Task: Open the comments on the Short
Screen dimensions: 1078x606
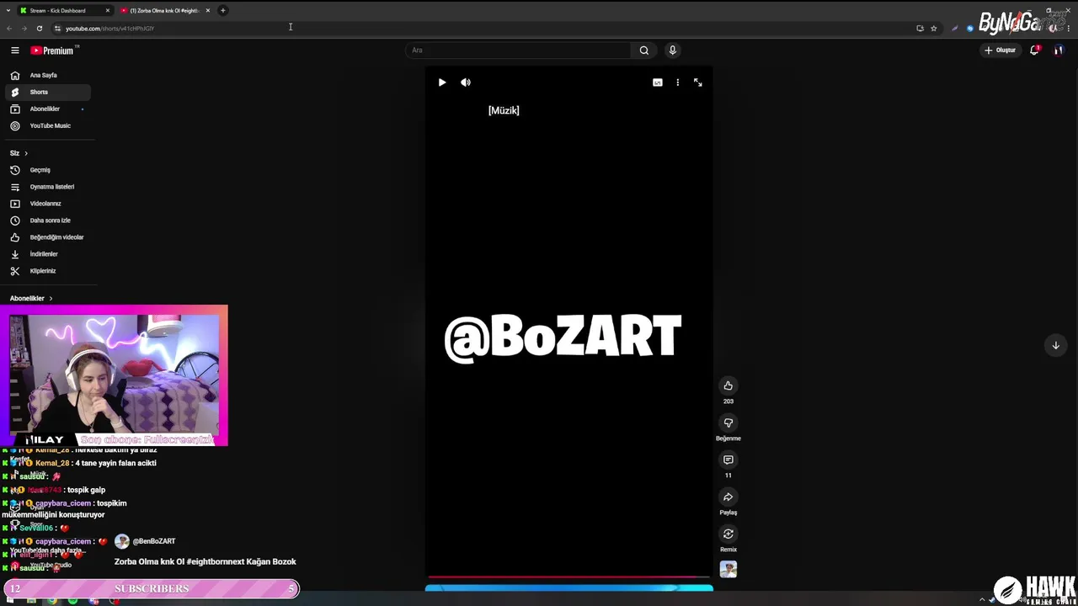Action: pos(728,460)
